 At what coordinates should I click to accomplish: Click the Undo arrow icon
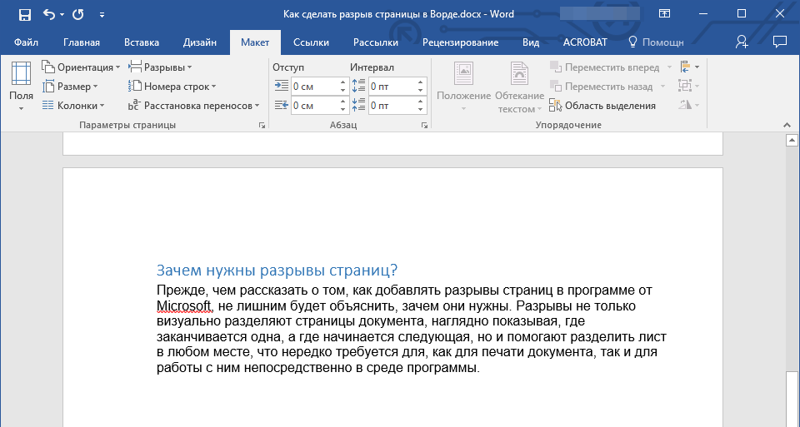(x=49, y=14)
